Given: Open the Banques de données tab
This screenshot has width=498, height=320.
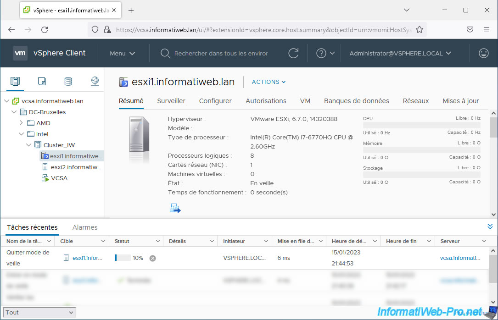Looking at the screenshot, I should click(x=356, y=101).
